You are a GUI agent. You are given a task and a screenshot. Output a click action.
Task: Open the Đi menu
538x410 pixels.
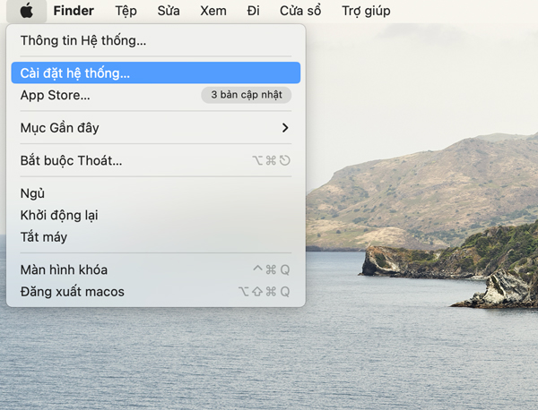253,11
